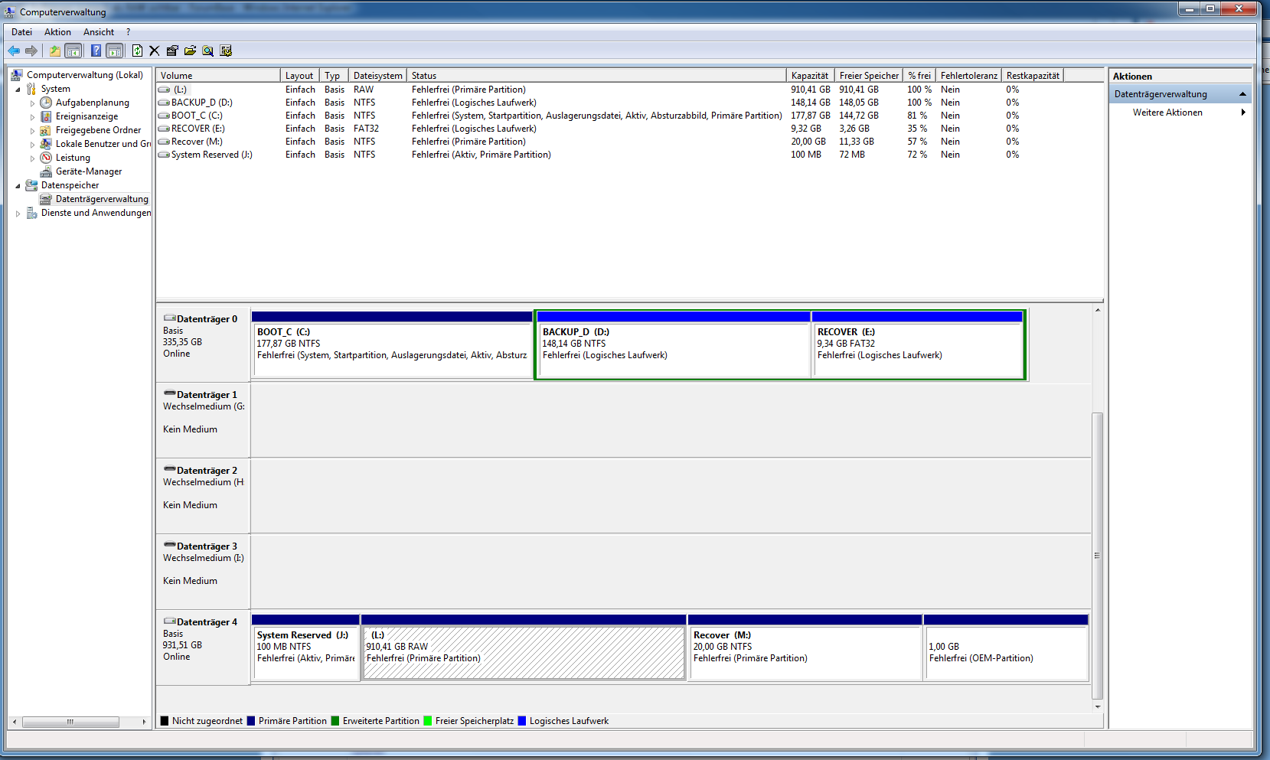Sort by the Kapazität column header
This screenshot has height=760, width=1270.
(x=810, y=76)
